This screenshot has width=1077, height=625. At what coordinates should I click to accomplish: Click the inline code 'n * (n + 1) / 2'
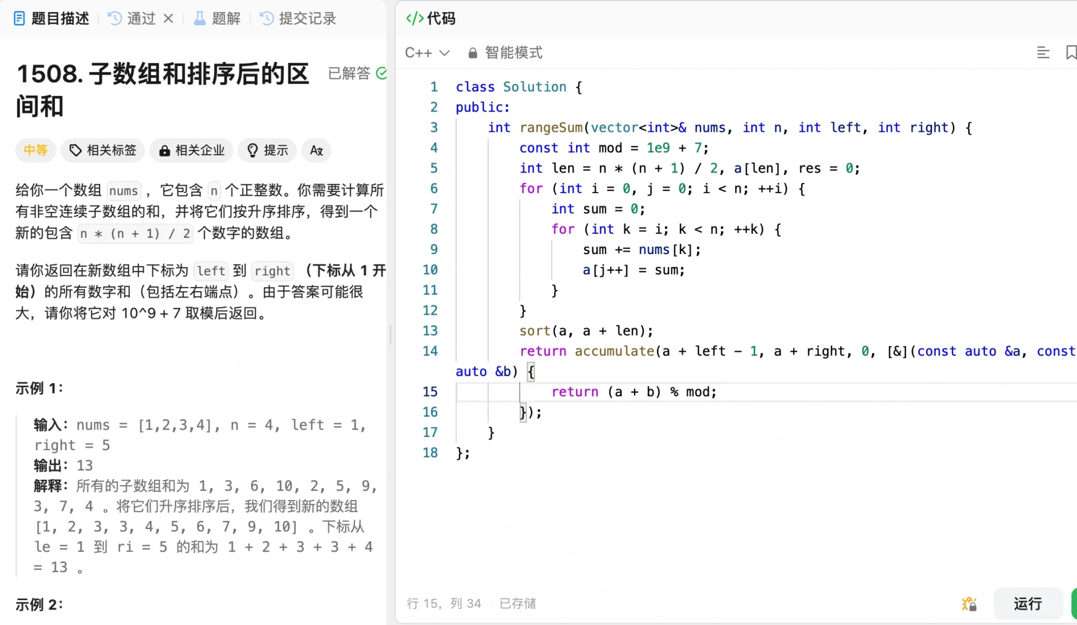(135, 233)
